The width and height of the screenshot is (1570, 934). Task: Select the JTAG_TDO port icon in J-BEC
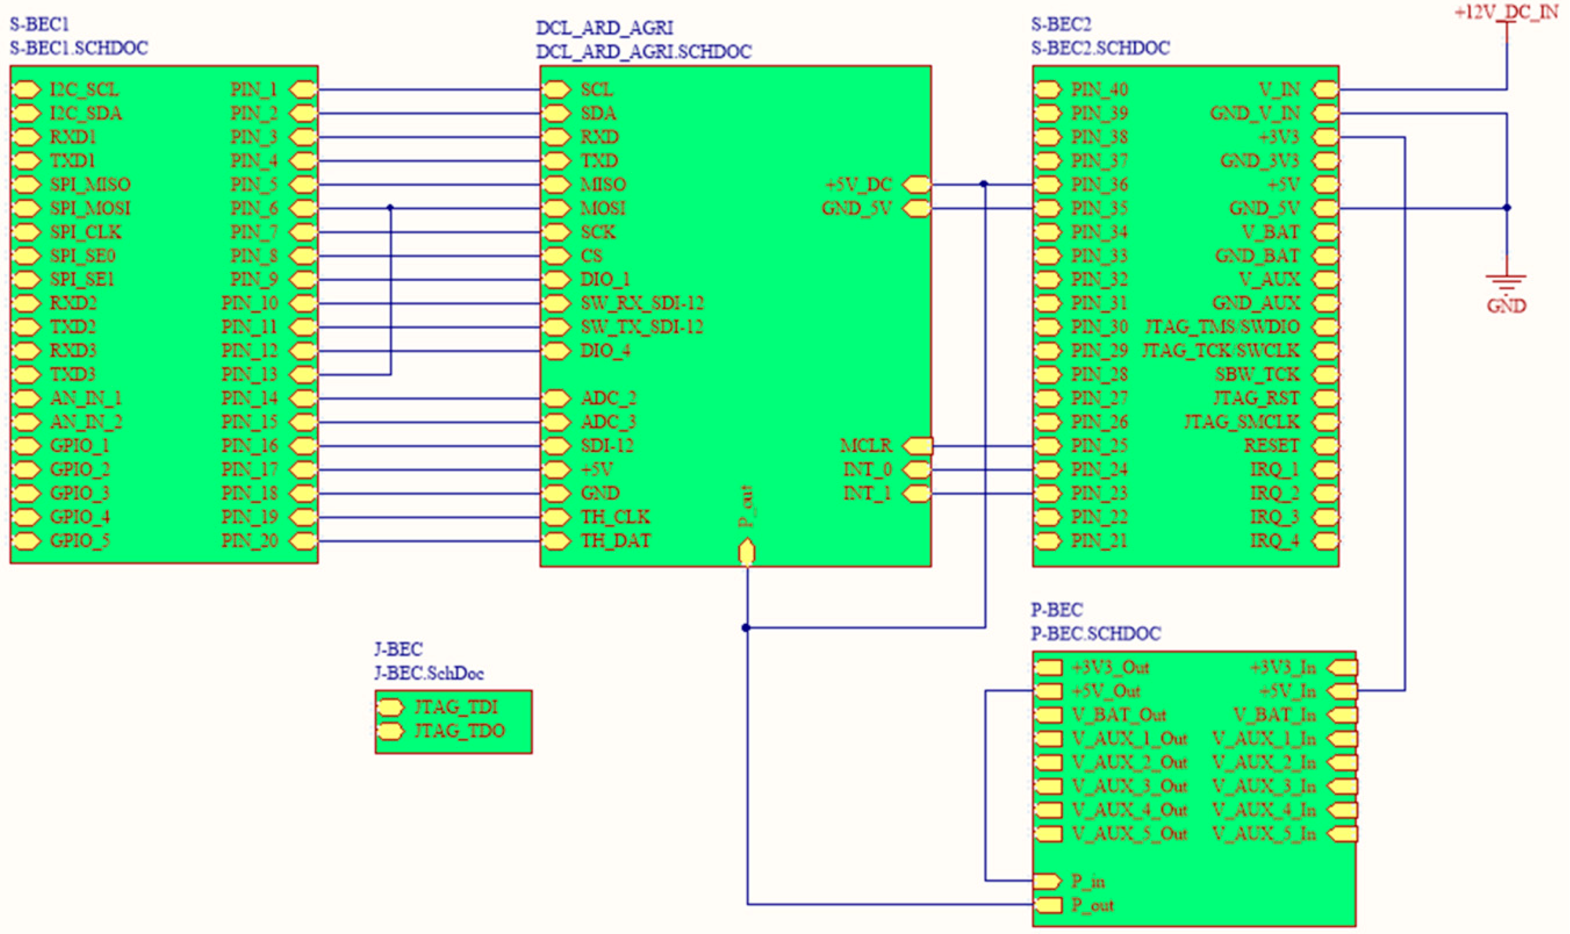390,731
